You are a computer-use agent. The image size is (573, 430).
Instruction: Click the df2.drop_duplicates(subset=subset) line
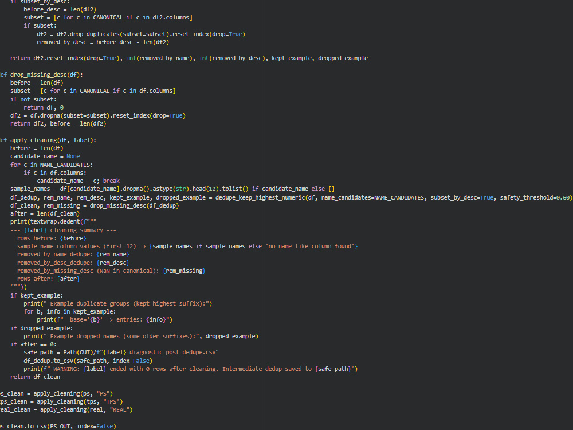tap(141, 34)
